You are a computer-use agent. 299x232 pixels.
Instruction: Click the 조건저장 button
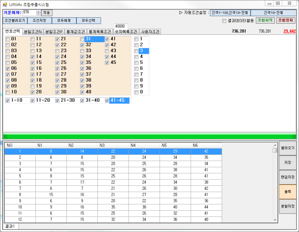click(x=39, y=21)
